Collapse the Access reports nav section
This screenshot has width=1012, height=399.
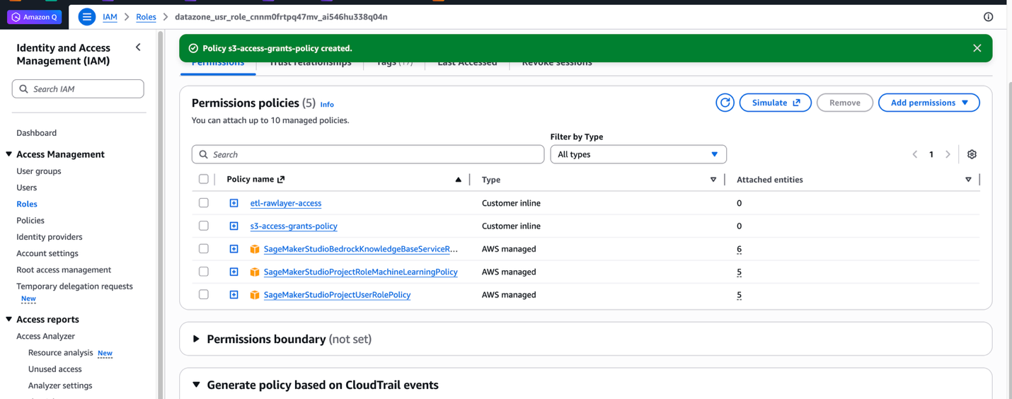point(9,319)
